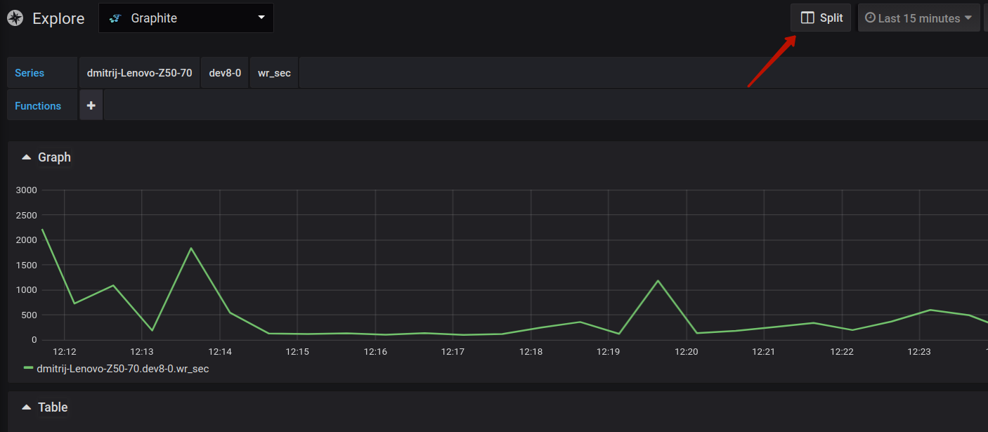Click the 3000 y-axis label
This screenshot has height=432, width=988.
coord(27,190)
